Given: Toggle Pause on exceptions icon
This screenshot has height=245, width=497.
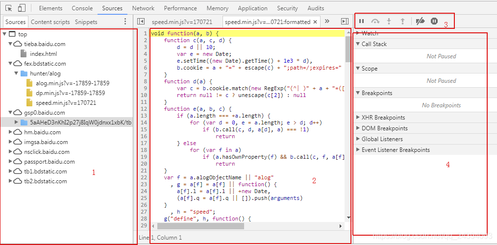Looking at the screenshot, I should [434, 21].
